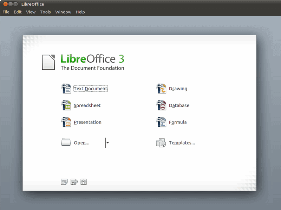The width and height of the screenshot is (281, 210).
Task: Open a new Formula document
Action: pyautogui.click(x=177, y=122)
